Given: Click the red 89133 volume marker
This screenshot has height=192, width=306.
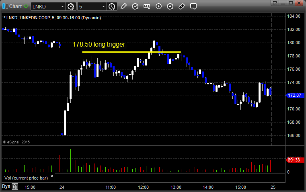Looking at the screenshot, I should tap(295, 160).
